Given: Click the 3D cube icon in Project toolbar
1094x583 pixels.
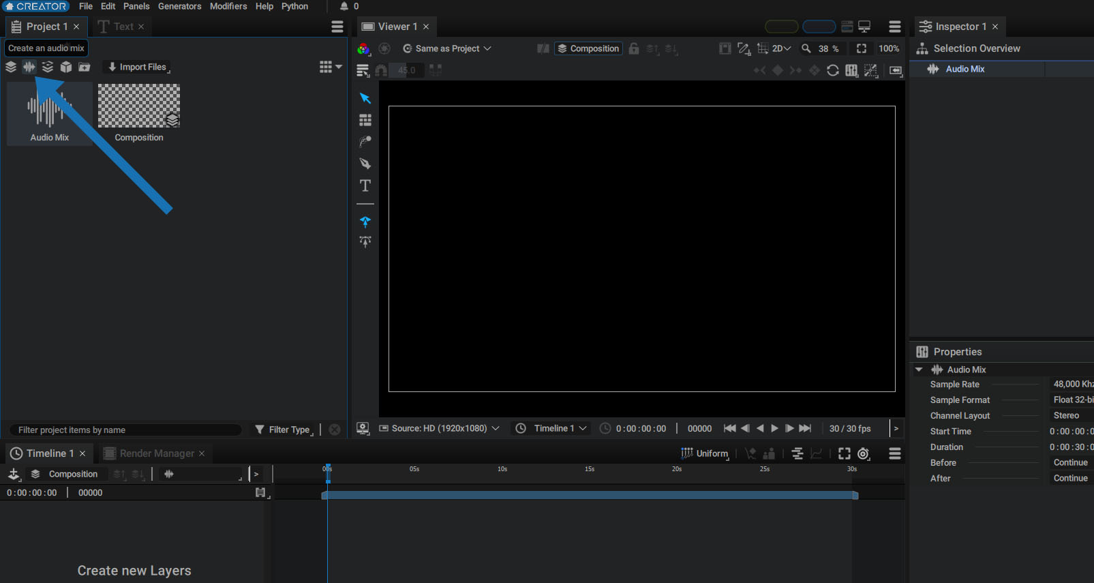Looking at the screenshot, I should pos(66,67).
